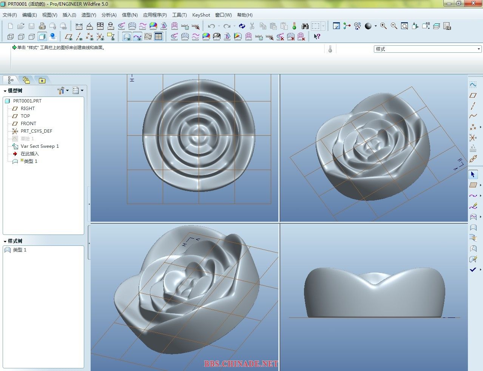
Task: Click the Regenerate traffic light icon
Action: coord(295,26)
